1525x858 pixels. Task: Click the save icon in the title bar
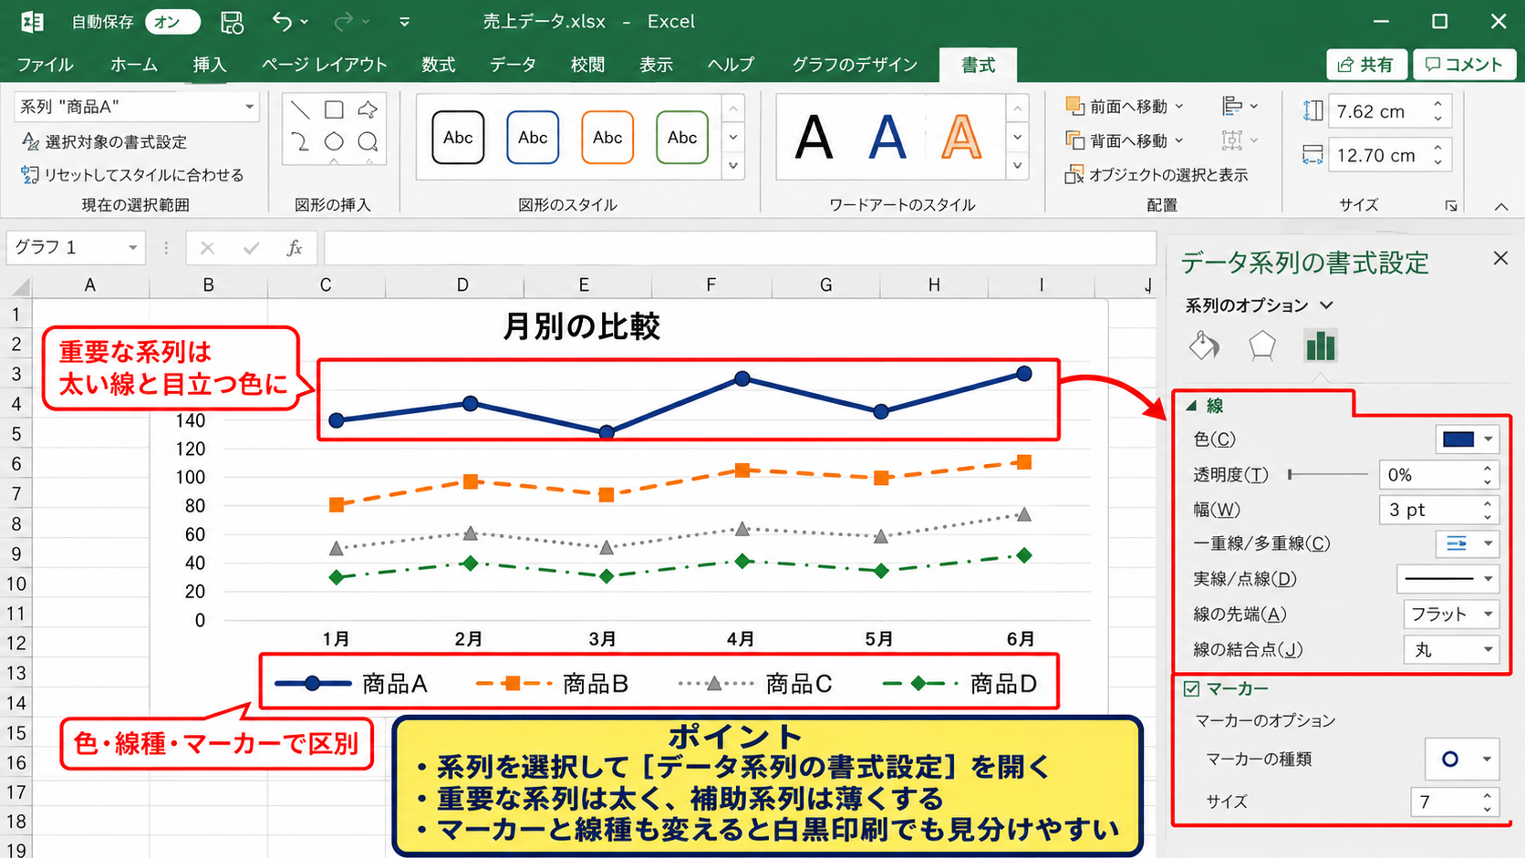click(232, 22)
